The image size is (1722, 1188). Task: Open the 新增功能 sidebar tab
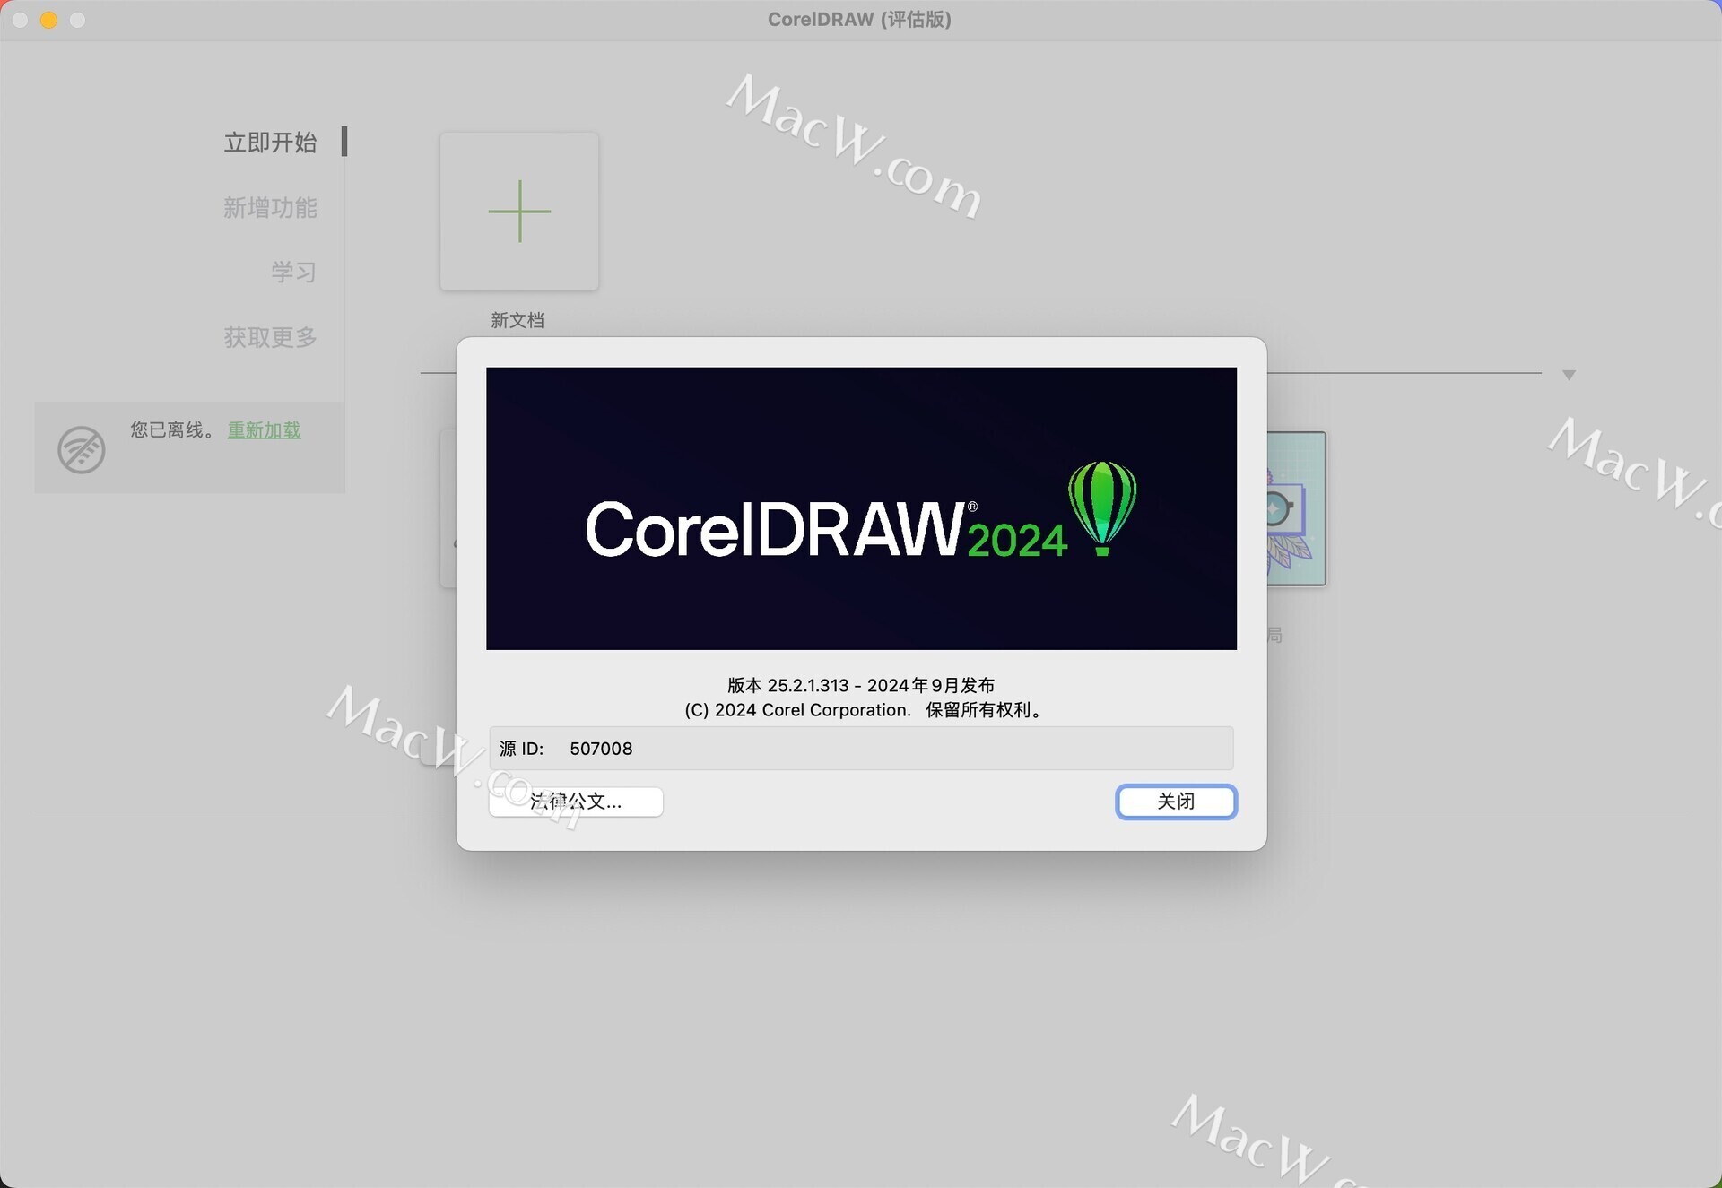(270, 207)
